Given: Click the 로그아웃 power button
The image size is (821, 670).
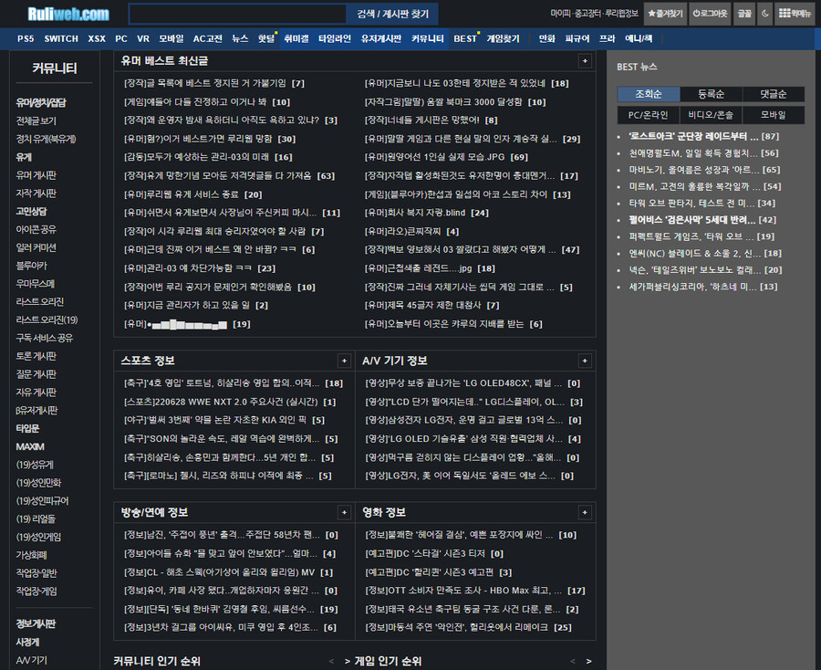Looking at the screenshot, I should coord(710,14).
